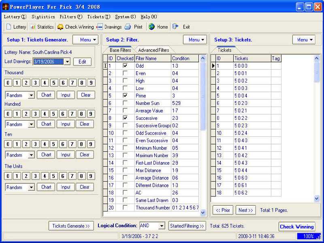Go to the Next tickets page
This screenshot has width=324, height=243.
pyautogui.click(x=246, y=210)
